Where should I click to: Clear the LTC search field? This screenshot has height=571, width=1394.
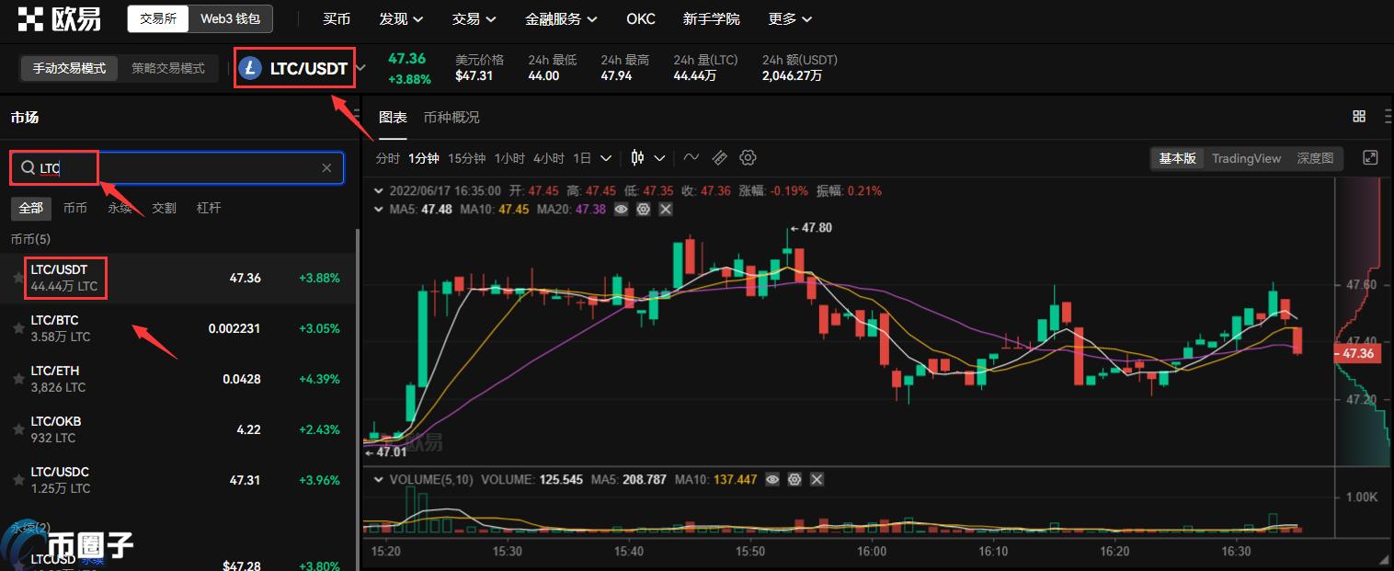(x=326, y=168)
